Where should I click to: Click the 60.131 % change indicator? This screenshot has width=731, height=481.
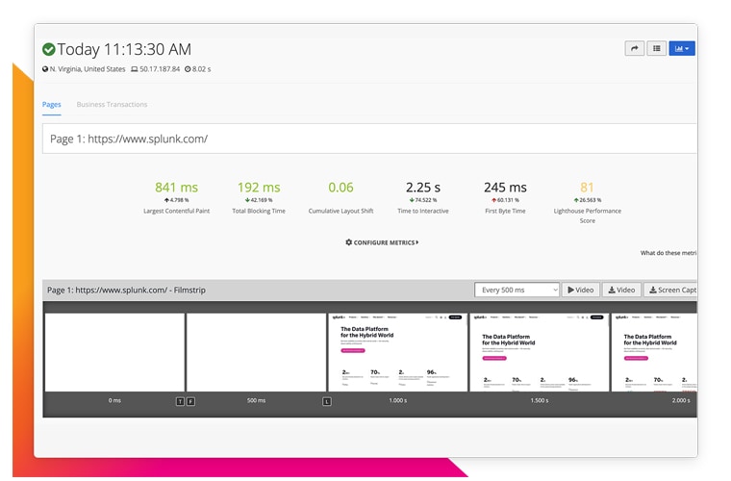[x=505, y=200]
